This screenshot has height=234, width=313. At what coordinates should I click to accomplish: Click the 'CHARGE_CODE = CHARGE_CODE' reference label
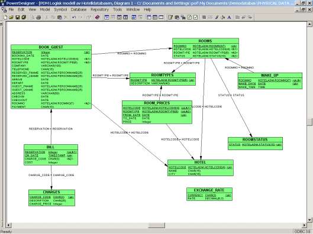coord(51,175)
